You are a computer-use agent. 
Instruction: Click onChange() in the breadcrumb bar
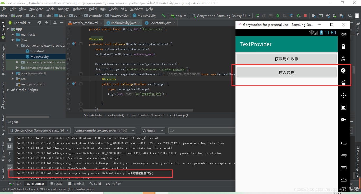point(179,115)
